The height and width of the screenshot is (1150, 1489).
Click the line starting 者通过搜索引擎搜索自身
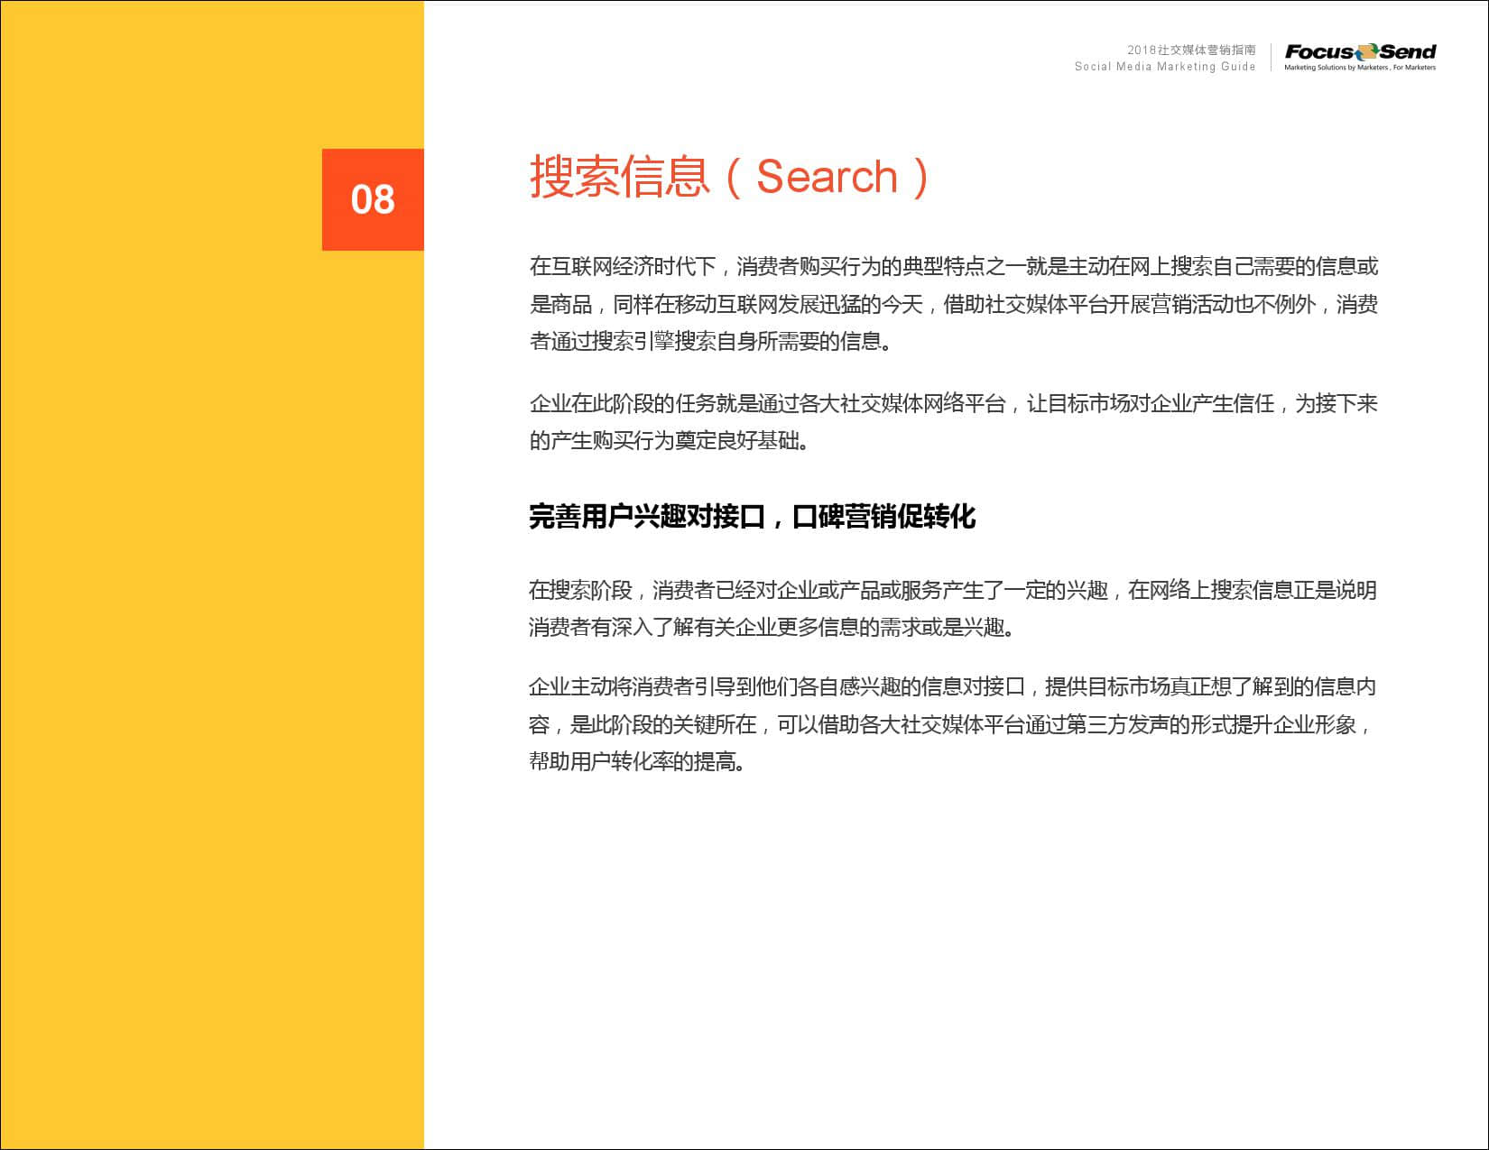coord(712,342)
